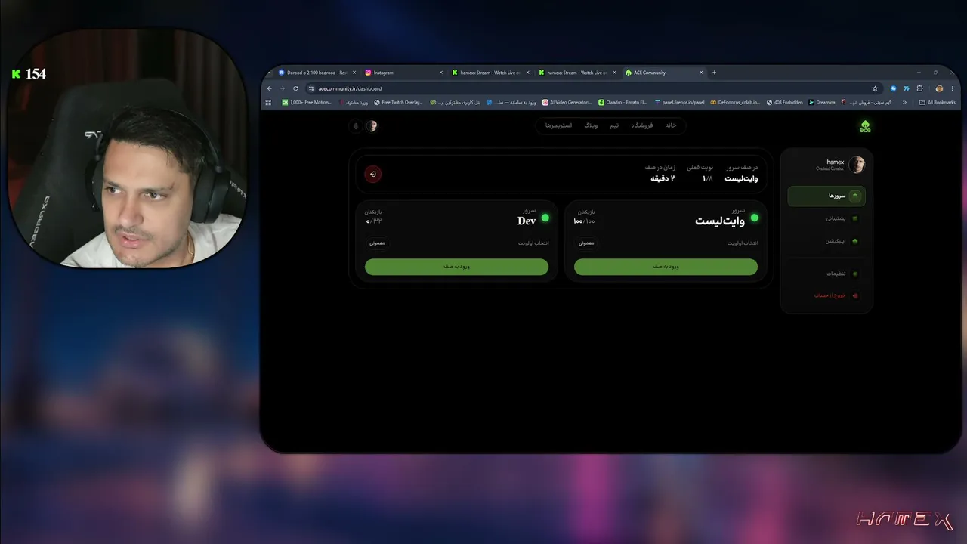
Task: Open وبلاگ in the site navigation
Action: pyautogui.click(x=591, y=125)
